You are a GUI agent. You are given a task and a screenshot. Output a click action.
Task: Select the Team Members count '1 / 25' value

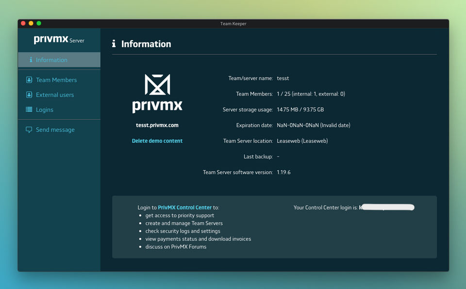coord(283,94)
